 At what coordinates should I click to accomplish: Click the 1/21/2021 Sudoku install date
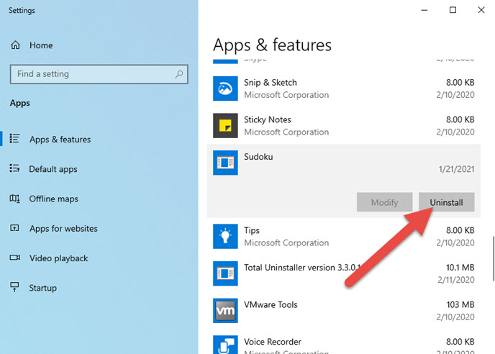(x=456, y=169)
